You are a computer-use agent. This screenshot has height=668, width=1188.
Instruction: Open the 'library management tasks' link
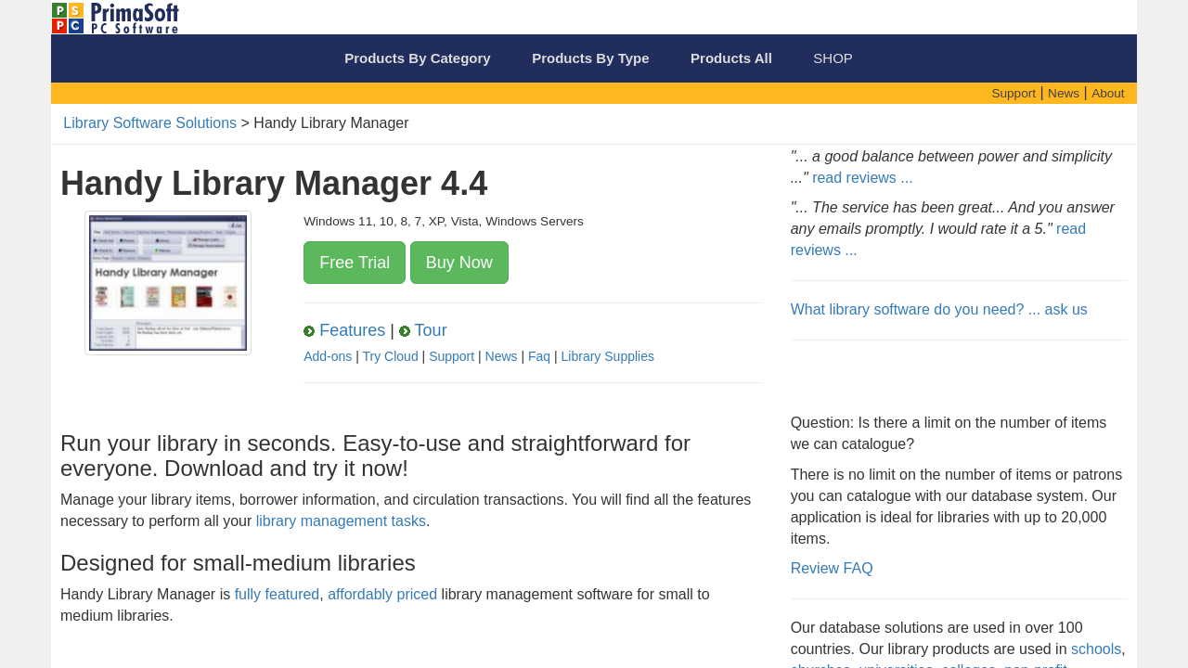click(341, 521)
